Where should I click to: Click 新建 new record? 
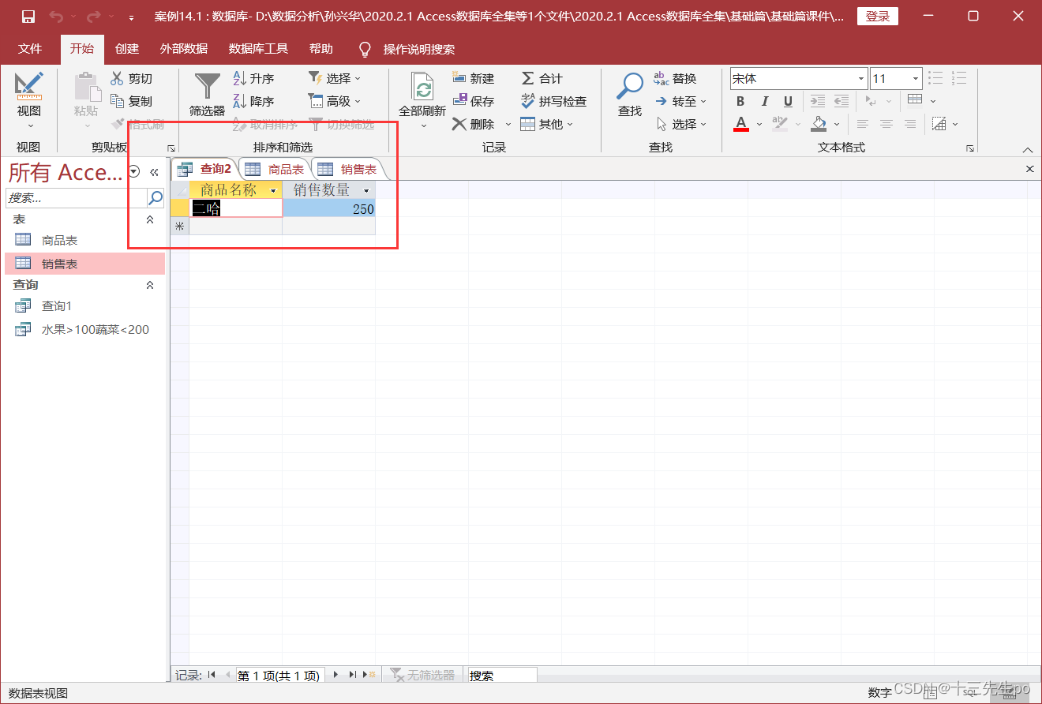[x=473, y=78]
